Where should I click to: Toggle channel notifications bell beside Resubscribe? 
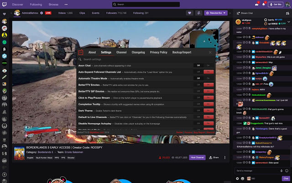pyautogui.click(x=199, y=13)
